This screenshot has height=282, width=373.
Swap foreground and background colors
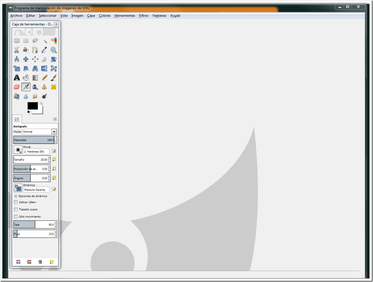coord(41,103)
